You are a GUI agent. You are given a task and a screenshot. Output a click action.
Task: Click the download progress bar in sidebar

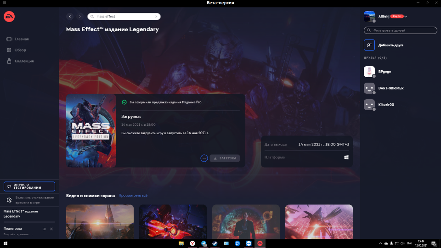coord(29,222)
